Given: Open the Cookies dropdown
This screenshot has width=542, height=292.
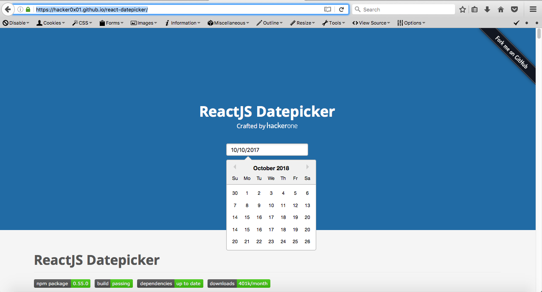Looking at the screenshot, I should (51, 23).
